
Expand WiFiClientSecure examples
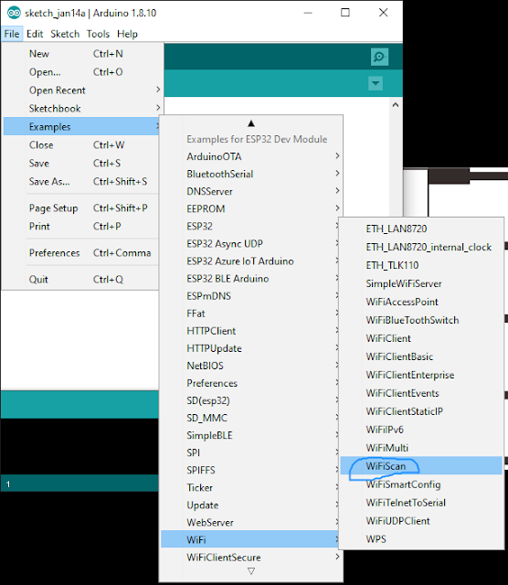click(251, 558)
